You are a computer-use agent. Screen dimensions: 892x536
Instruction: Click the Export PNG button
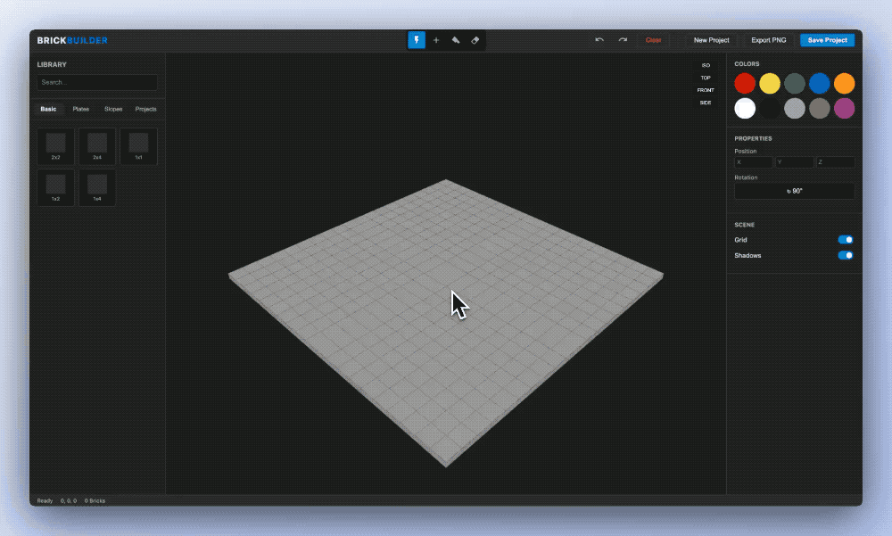(768, 40)
